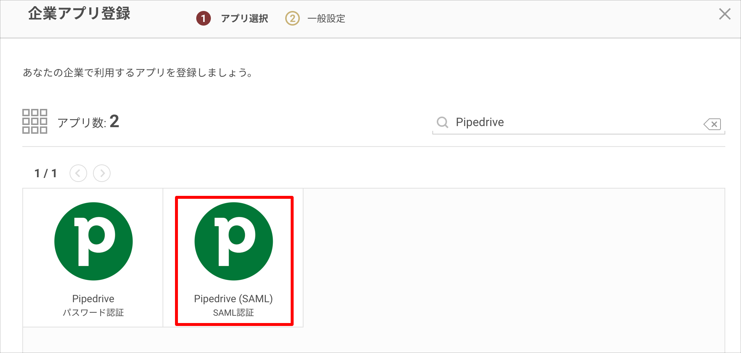Click the パスワード認証 label
Viewport: 741px width, 353px height.
click(x=93, y=313)
